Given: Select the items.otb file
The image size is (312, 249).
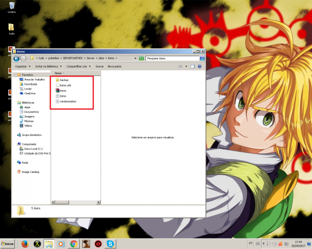Looking at the screenshot, I should (x=66, y=85).
